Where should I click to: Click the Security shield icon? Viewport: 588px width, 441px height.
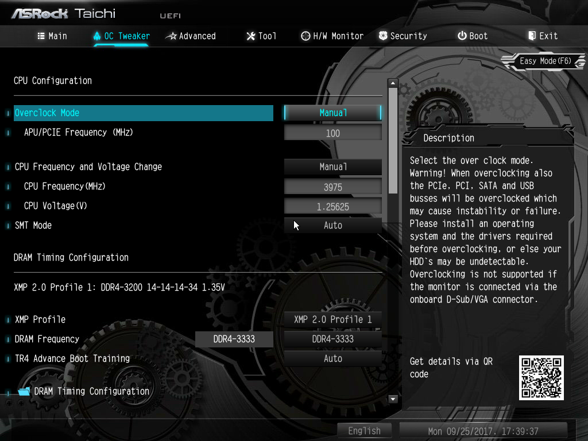click(x=383, y=36)
